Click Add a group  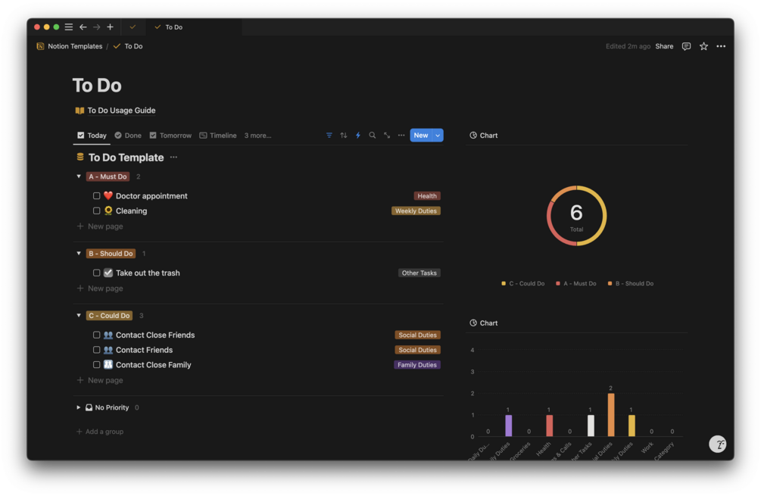[x=100, y=432]
